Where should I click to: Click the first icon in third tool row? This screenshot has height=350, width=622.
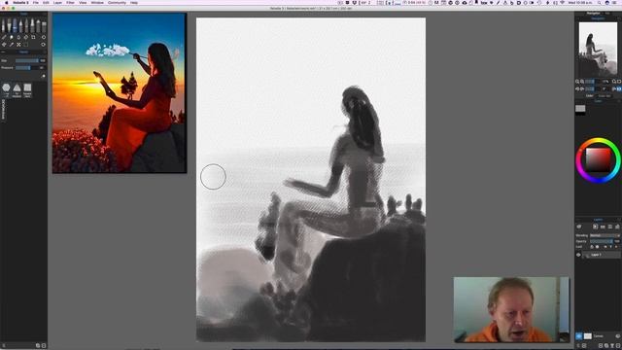click(x=4, y=45)
